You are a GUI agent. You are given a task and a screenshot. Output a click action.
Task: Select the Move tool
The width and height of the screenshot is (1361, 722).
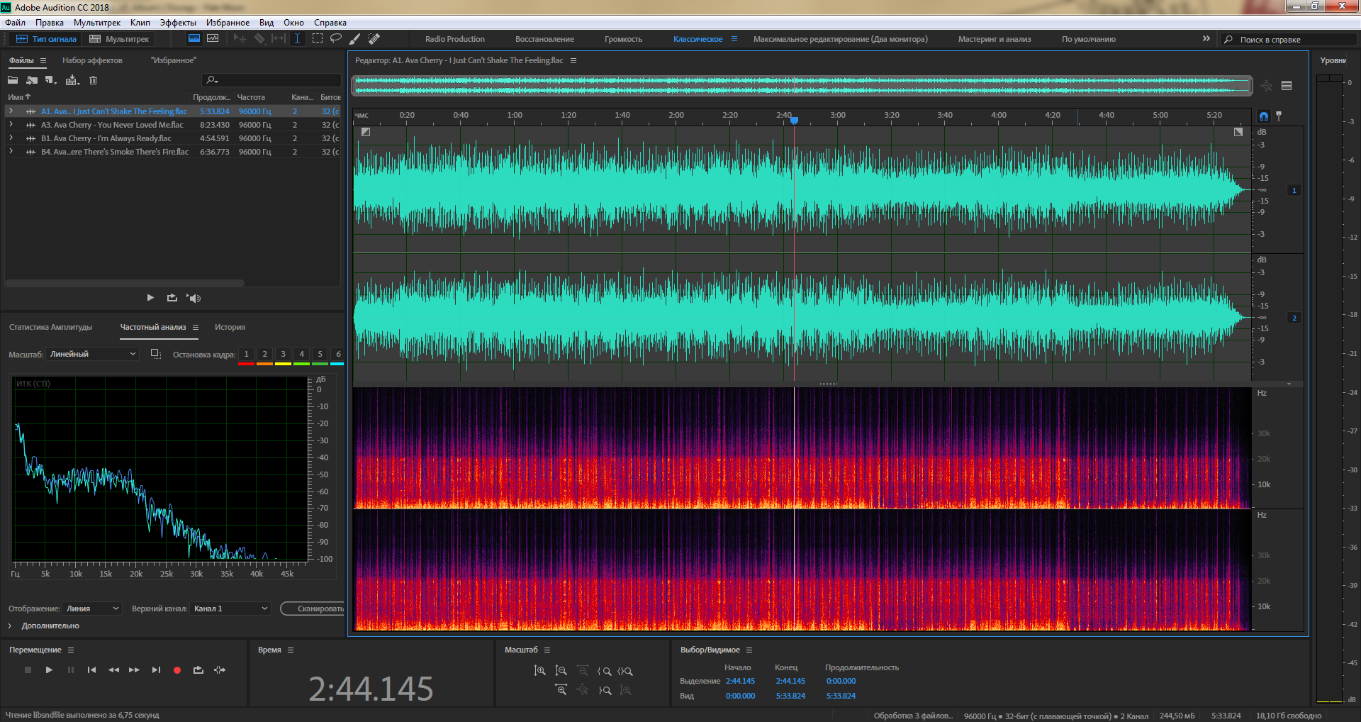tap(240, 38)
